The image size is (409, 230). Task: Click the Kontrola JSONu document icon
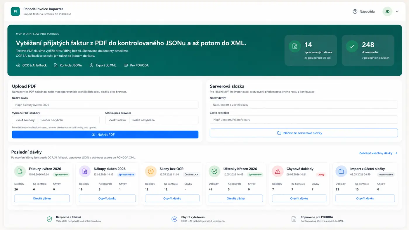point(56,65)
